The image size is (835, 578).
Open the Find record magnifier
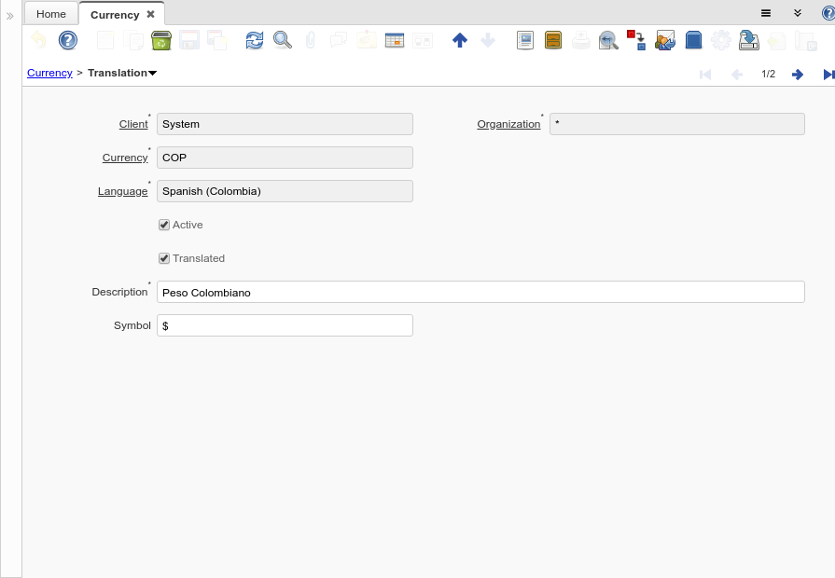pyautogui.click(x=282, y=40)
